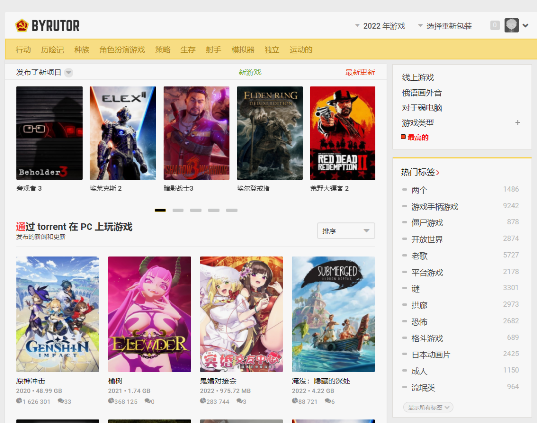Click the comment bubble icon under 淹没：隐藏的深处
Screen dimensions: 537x423
(327, 401)
